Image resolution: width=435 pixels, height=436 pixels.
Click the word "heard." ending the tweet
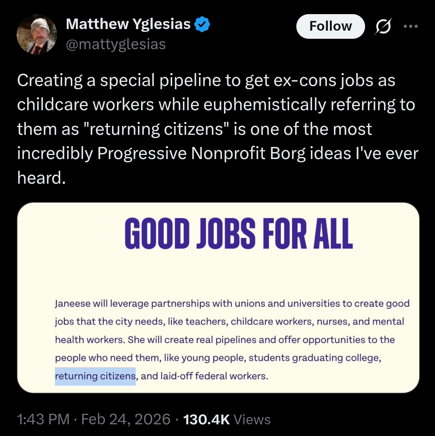click(41, 178)
